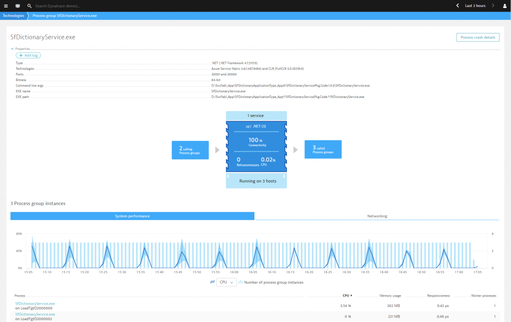Sort by the Worker processes column header

tap(484, 296)
